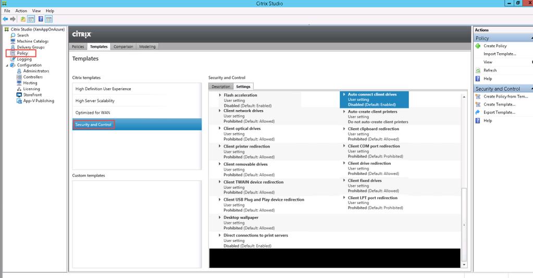Select Licensing in the tree
Screen dimensions: 533x278
[31, 89]
